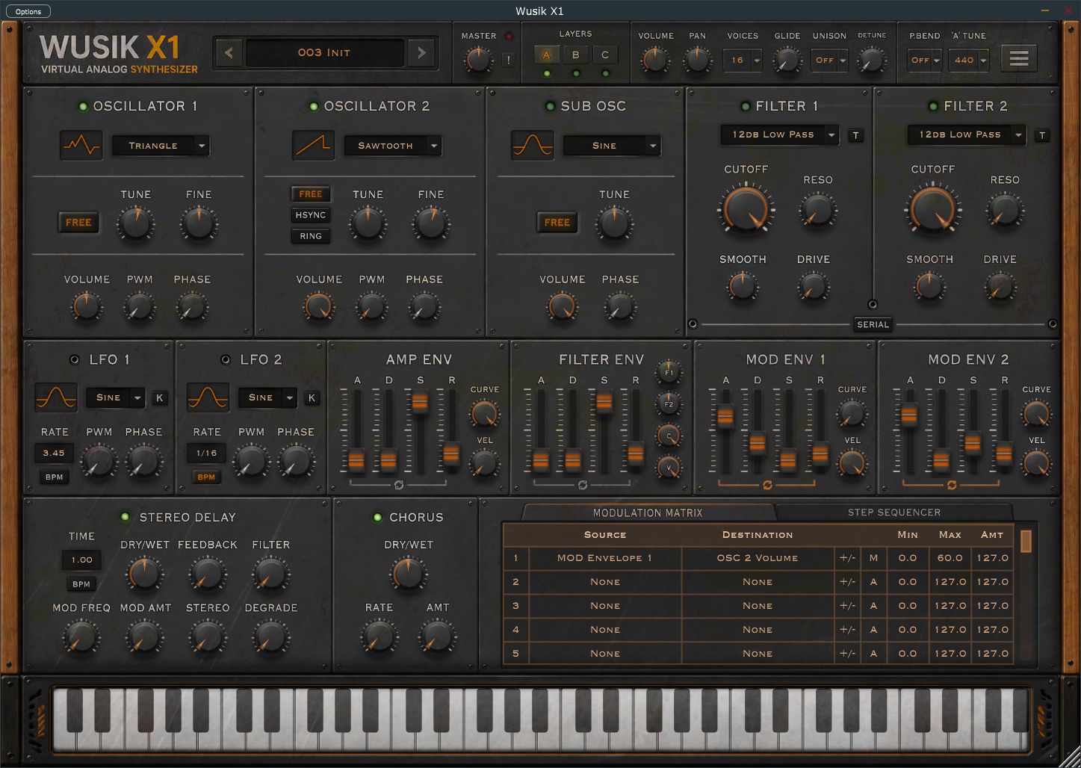Click the Oscillator 2 sawtooth waveform icon
1081x768 pixels.
click(314, 145)
